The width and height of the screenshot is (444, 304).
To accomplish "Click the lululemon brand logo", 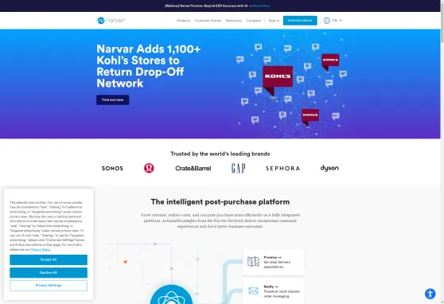I will click(149, 168).
